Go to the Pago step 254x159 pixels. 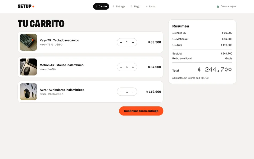(x=135, y=6)
